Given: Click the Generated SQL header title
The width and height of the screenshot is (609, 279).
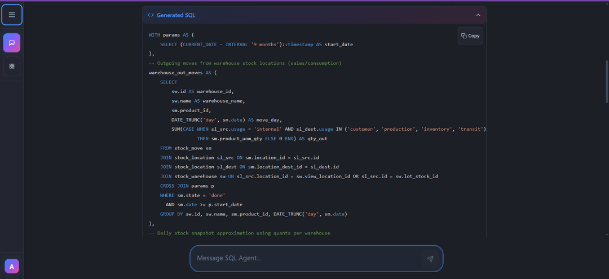Looking at the screenshot, I should coord(176,15).
